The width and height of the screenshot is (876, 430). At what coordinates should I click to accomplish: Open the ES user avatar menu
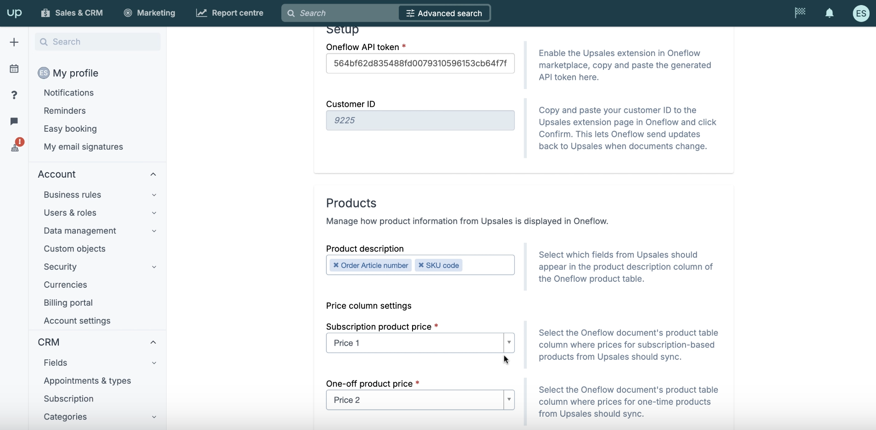pos(861,13)
